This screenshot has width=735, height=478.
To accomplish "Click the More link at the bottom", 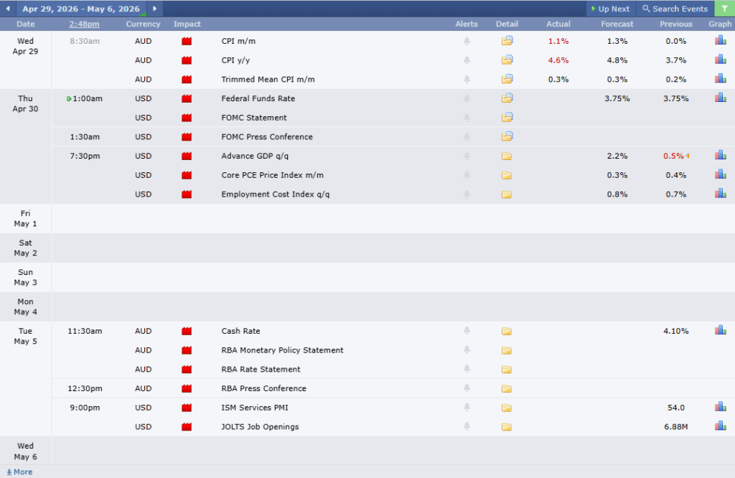I will pos(19,472).
